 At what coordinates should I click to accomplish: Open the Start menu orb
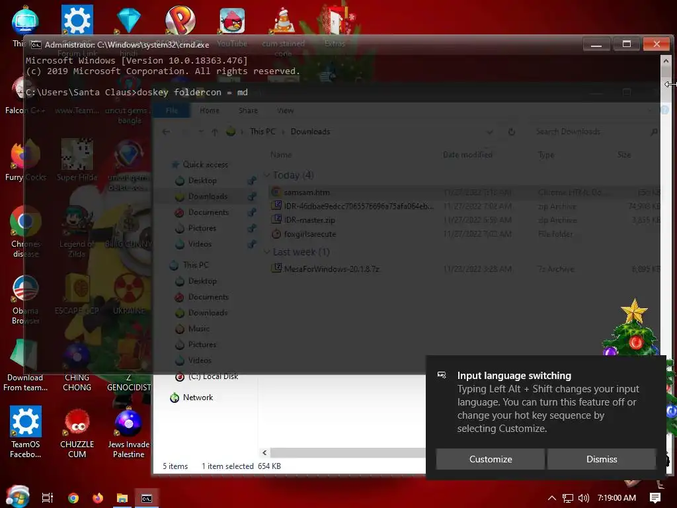pos(17,497)
